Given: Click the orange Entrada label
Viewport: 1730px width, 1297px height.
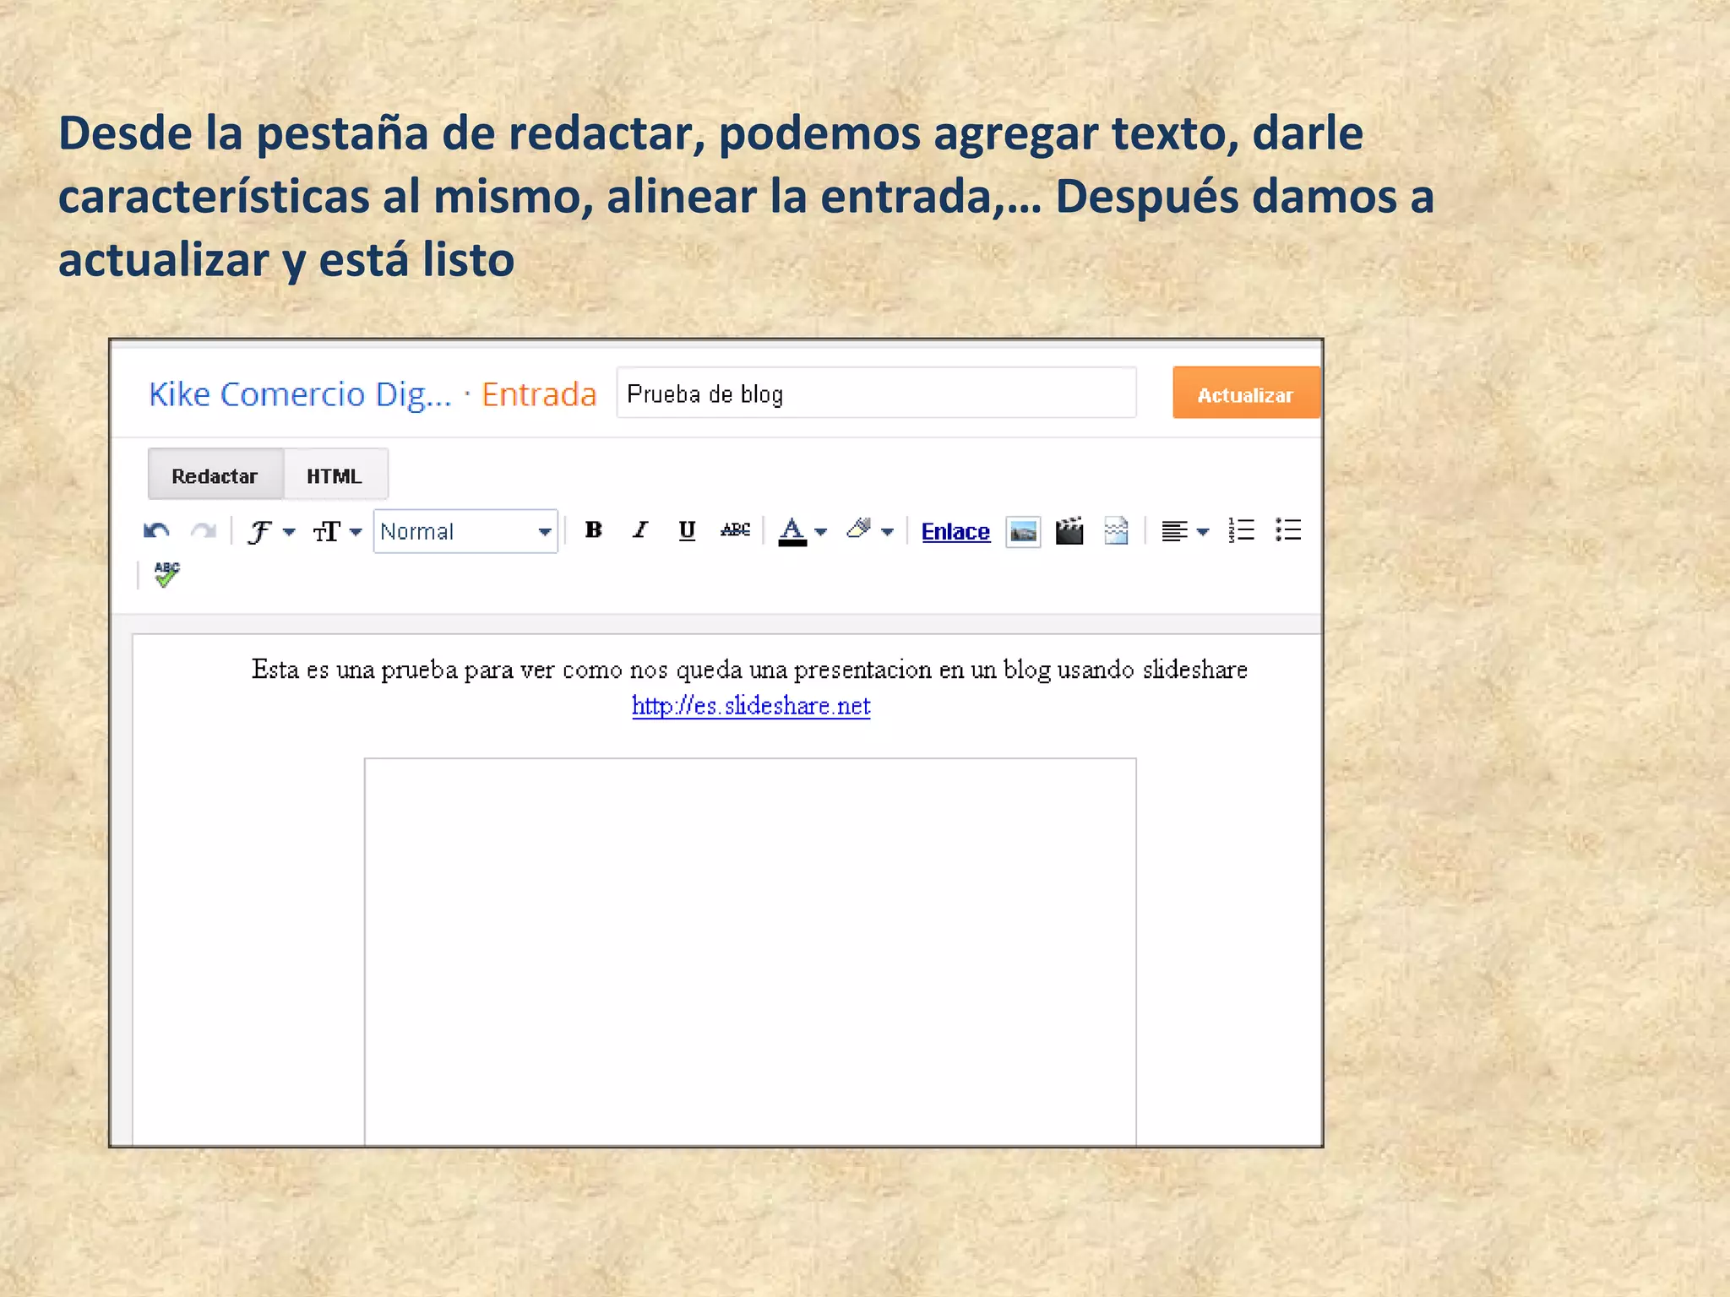Looking at the screenshot, I should (539, 394).
